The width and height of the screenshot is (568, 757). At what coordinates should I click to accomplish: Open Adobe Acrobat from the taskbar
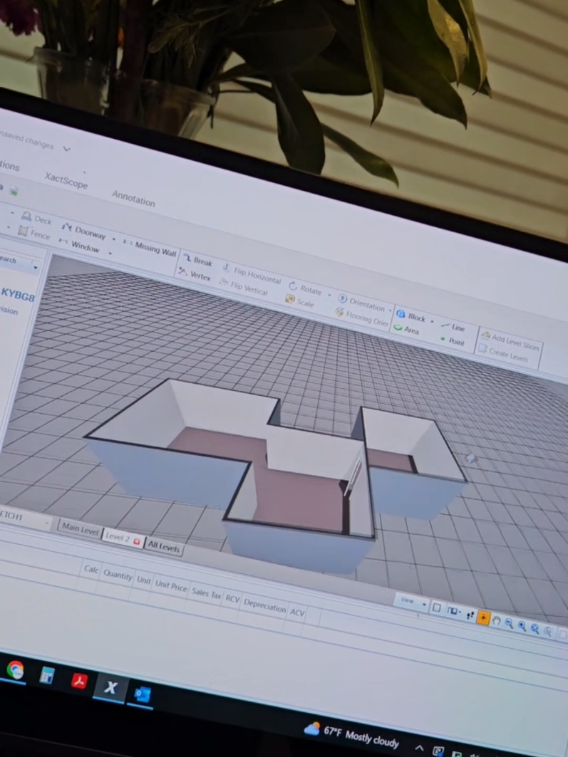coord(79,682)
